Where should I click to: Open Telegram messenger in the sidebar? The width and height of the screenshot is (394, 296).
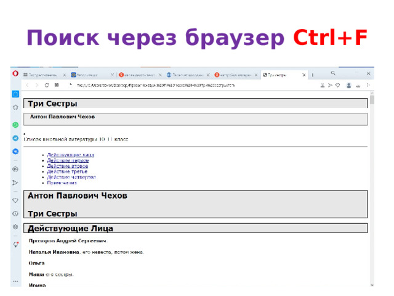point(15,138)
